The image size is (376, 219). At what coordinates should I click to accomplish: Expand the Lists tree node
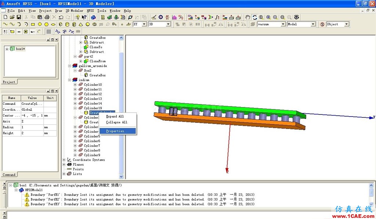click(x=64, y=174)
